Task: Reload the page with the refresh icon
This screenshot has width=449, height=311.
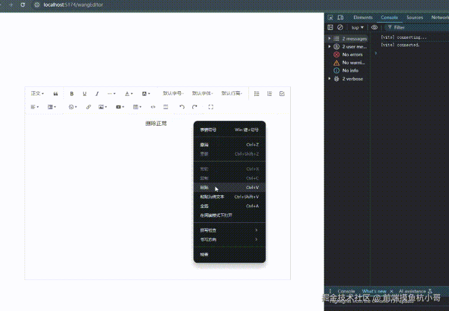Action: point(23,5)
